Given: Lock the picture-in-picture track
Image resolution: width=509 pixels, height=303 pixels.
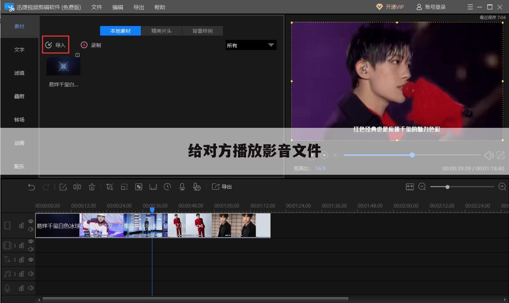Looking at the screenshot, I should tap(21, 245).
